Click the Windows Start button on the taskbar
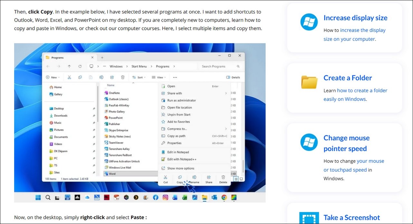Screen dimensions: 413x224 click(x=38, y=197)
